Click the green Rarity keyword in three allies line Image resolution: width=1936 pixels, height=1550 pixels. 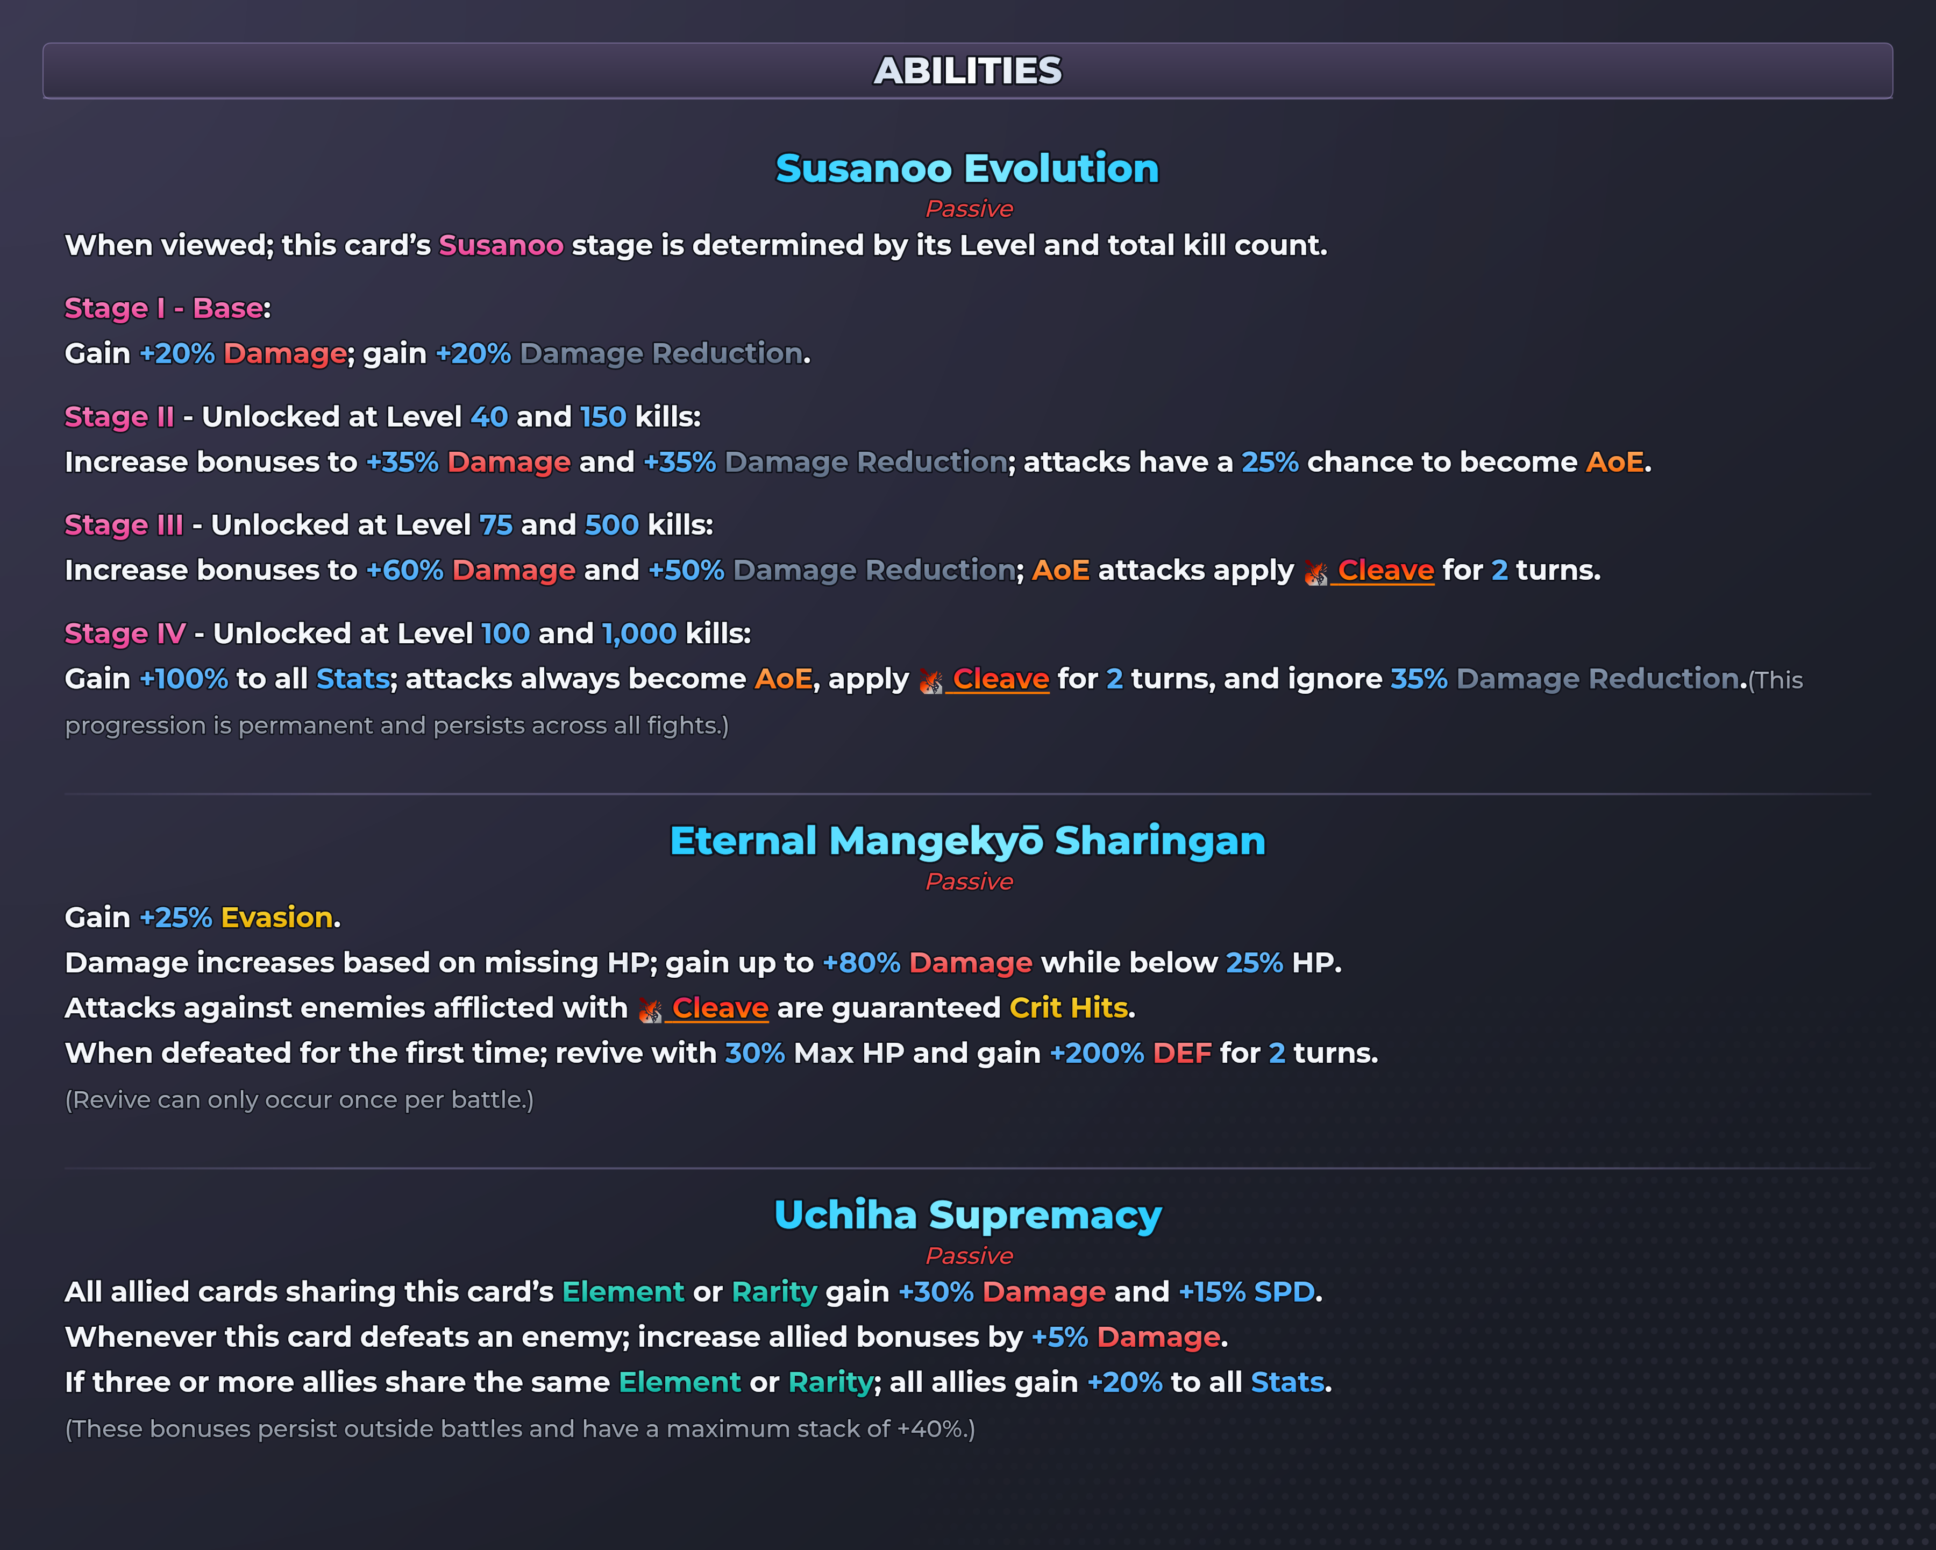[831, 1382]
